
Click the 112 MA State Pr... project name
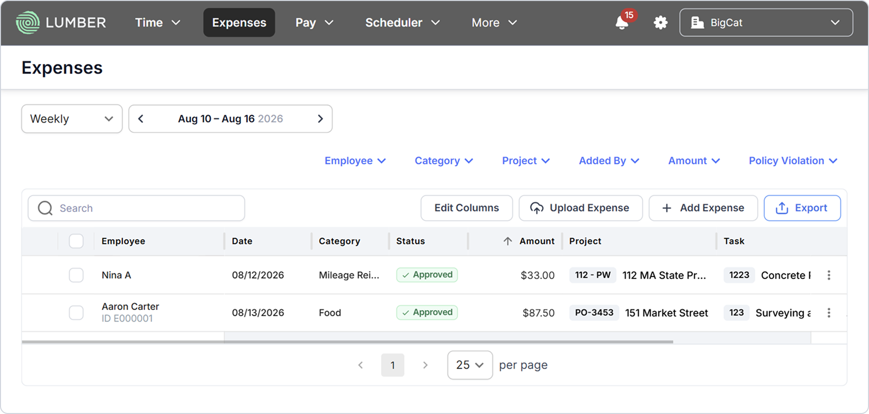coord(664,275)
